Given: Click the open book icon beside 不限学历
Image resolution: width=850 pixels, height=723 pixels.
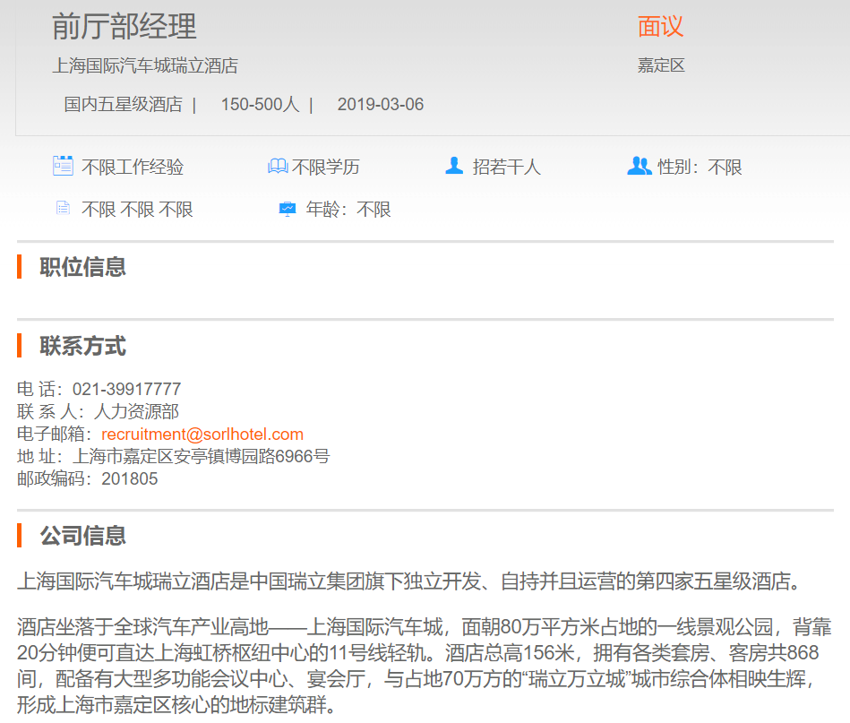Looking at the screenshot, I should click(x=278, y=167).
